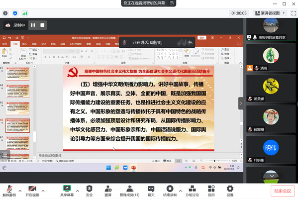
Task: Expand the arrow next to 结束录制
Action: (x=181, y=191)
